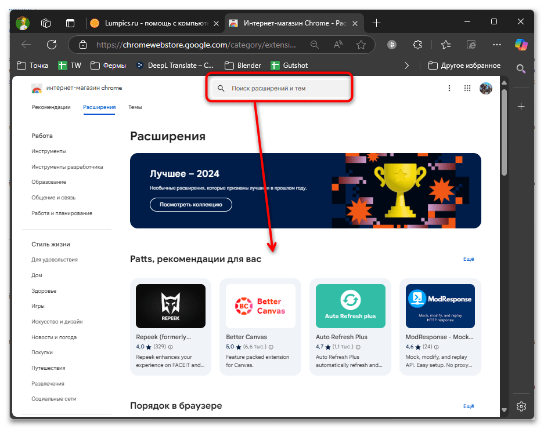Screen dimensions: 544x429
Task: Open the Инструменты category
Action: (x=49, y=151)
